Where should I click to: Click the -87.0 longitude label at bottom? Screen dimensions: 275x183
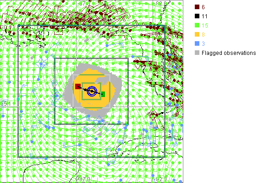(83, 179)
